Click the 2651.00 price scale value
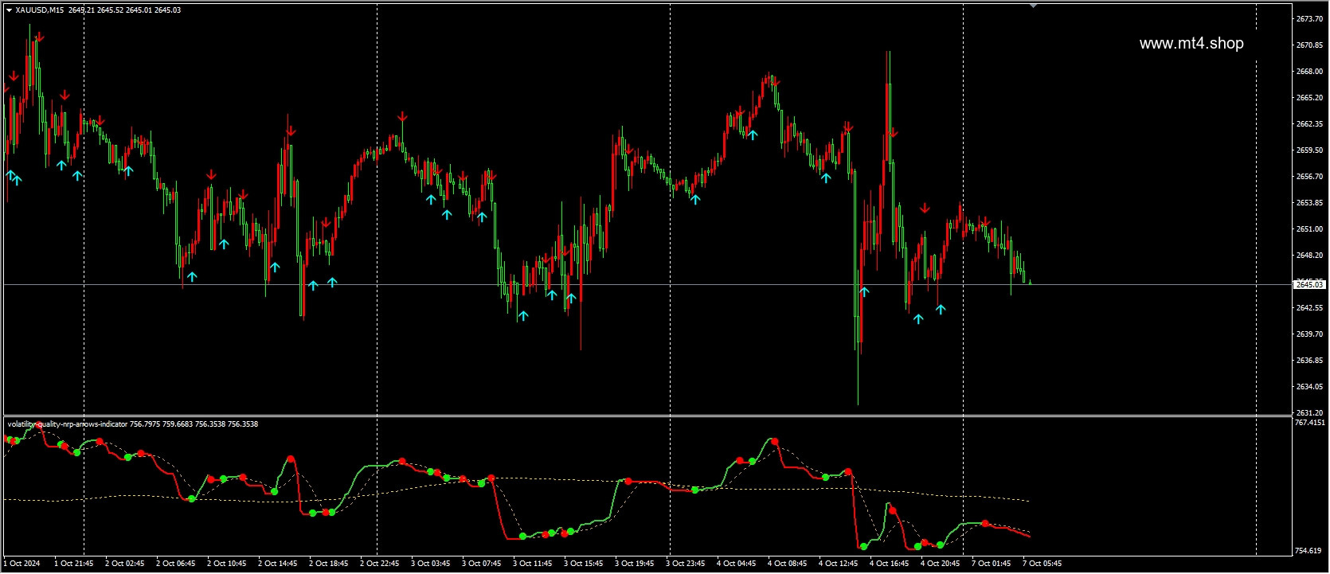This screenshot has width=1330, height=574. (1309, 229)
